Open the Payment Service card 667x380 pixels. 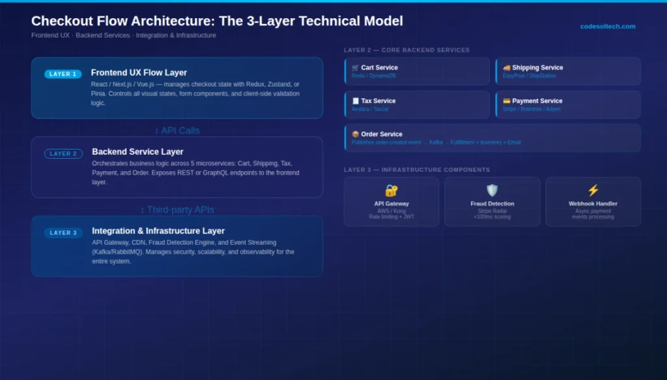(x=567, y=104)
